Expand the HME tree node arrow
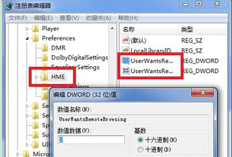The image size is (232, 157). point(36,77)
